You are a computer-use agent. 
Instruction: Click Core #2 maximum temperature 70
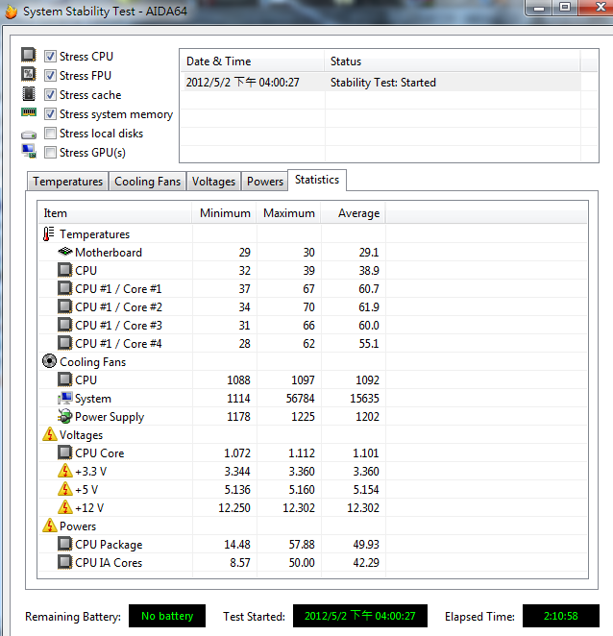click(308, 307)
